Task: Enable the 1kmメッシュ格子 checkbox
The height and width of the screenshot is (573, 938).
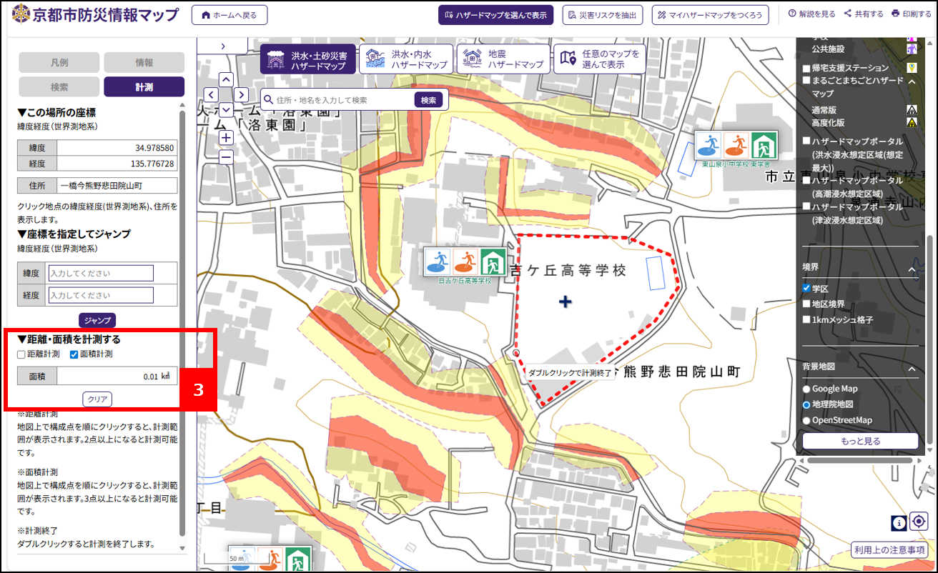Action: click(806, 320)
